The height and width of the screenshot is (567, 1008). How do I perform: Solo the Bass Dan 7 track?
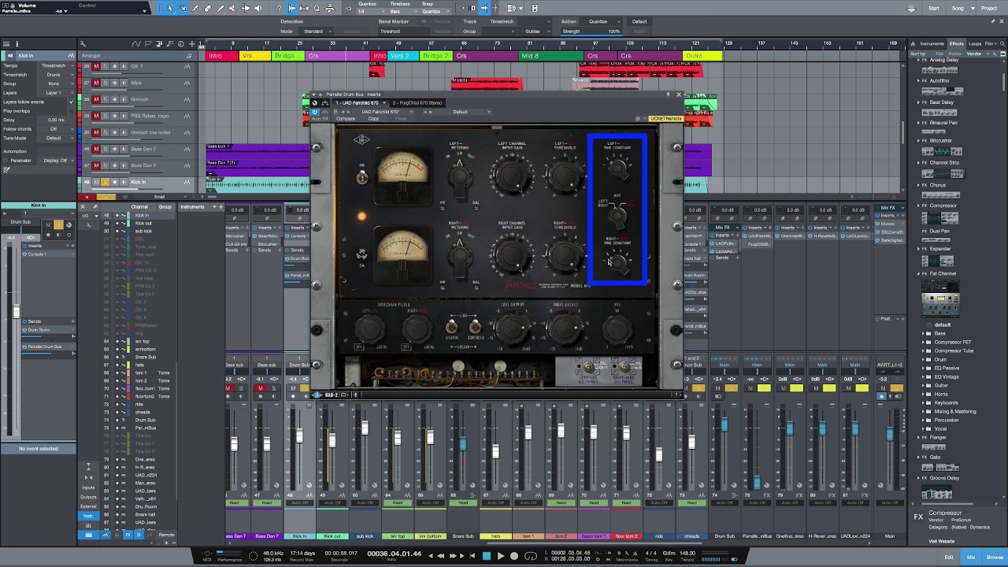click(106, 149)
